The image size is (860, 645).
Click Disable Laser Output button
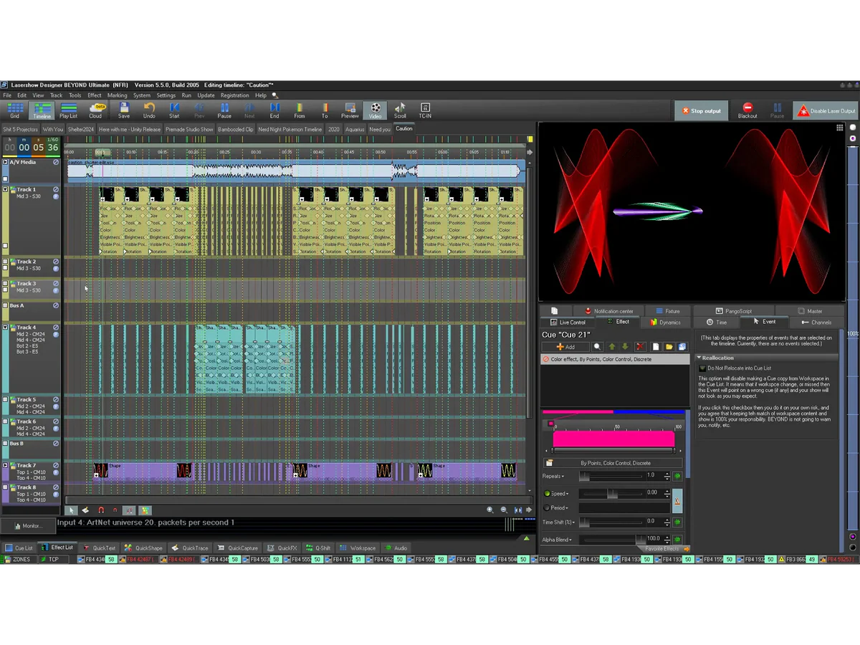(x=826, y=110)
